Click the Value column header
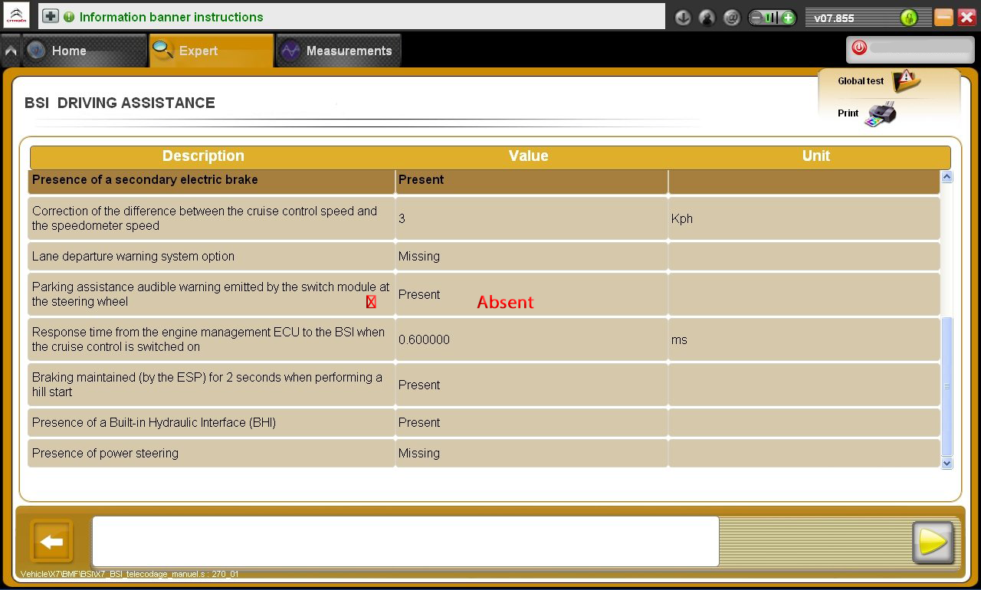This screenshot has width=981, height=590. pyautogui.click(x=529, y=156)
